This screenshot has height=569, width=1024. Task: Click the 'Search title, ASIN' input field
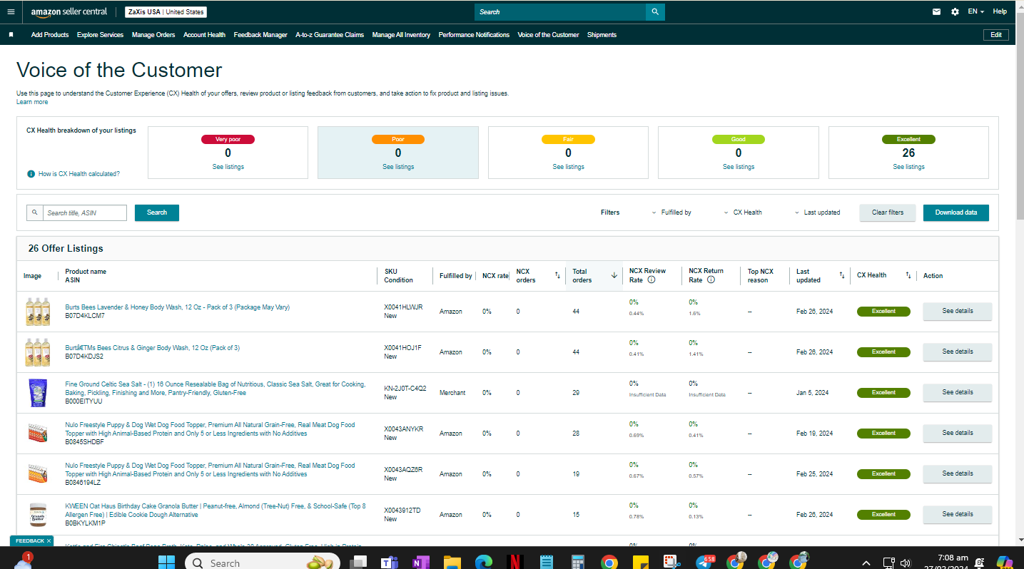click(x=84, y=212)
